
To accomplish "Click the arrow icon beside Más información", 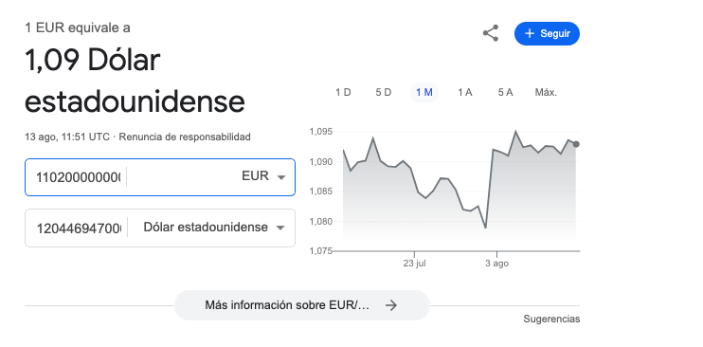I will point(391,305).
